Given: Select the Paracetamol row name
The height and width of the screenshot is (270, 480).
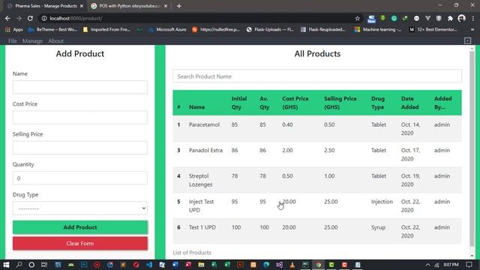Looking at the screenshot, I should click(x=204, y=124).
